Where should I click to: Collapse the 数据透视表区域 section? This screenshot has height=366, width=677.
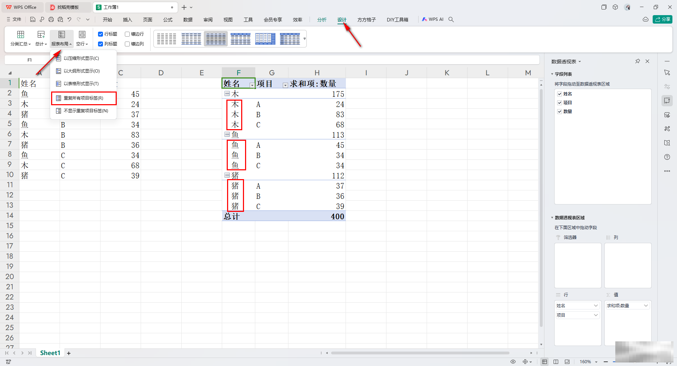(552, 218)
